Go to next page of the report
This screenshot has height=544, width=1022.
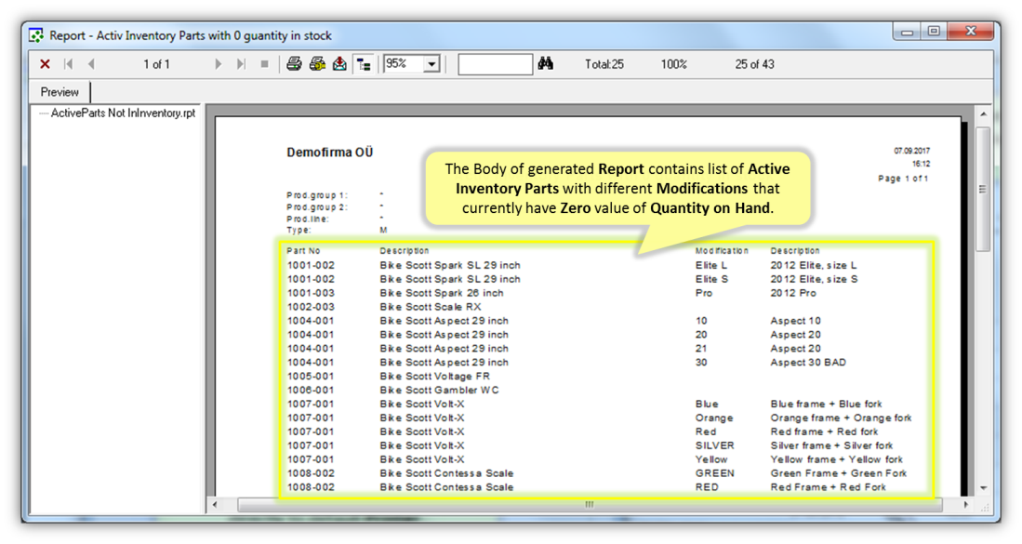coord(219,64)
